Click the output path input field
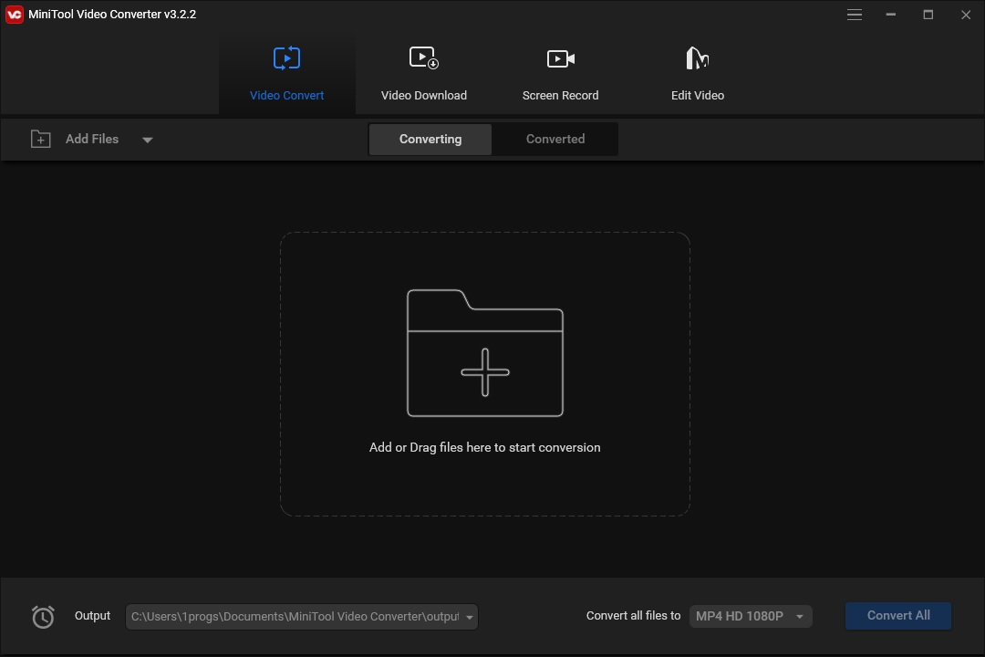Image resolution: width=985 pixels, height=657 pixels. pyautogui.click(x=292, y=616)
